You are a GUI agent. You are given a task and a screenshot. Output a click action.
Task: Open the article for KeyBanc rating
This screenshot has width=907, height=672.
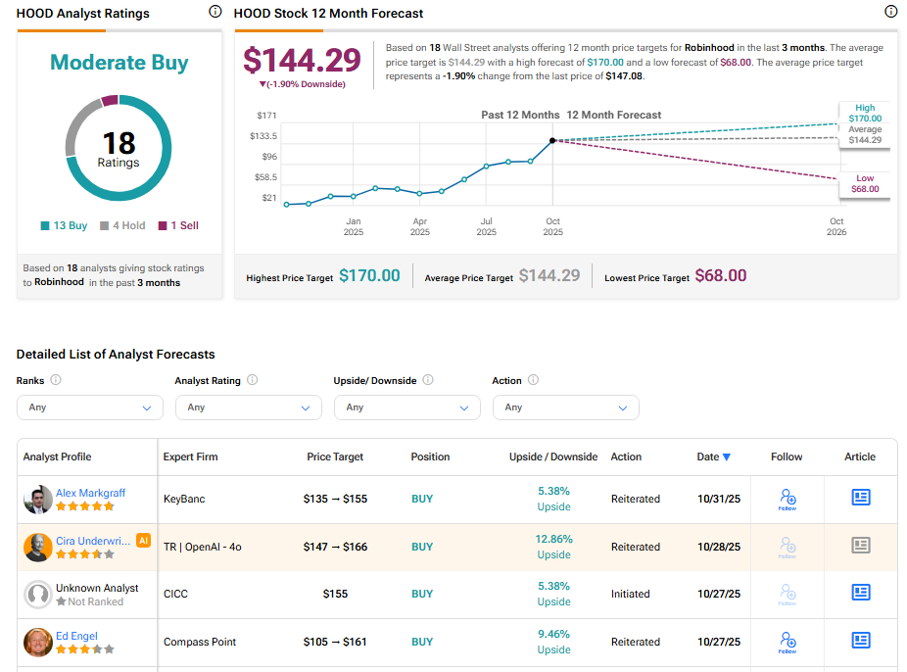[860, 498]
